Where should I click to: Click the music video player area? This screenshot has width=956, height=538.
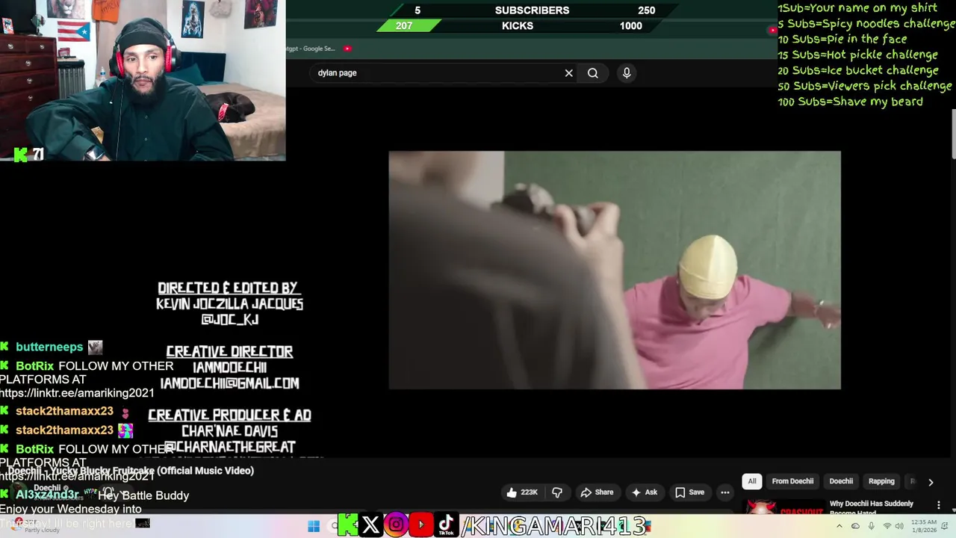[615, 270]
